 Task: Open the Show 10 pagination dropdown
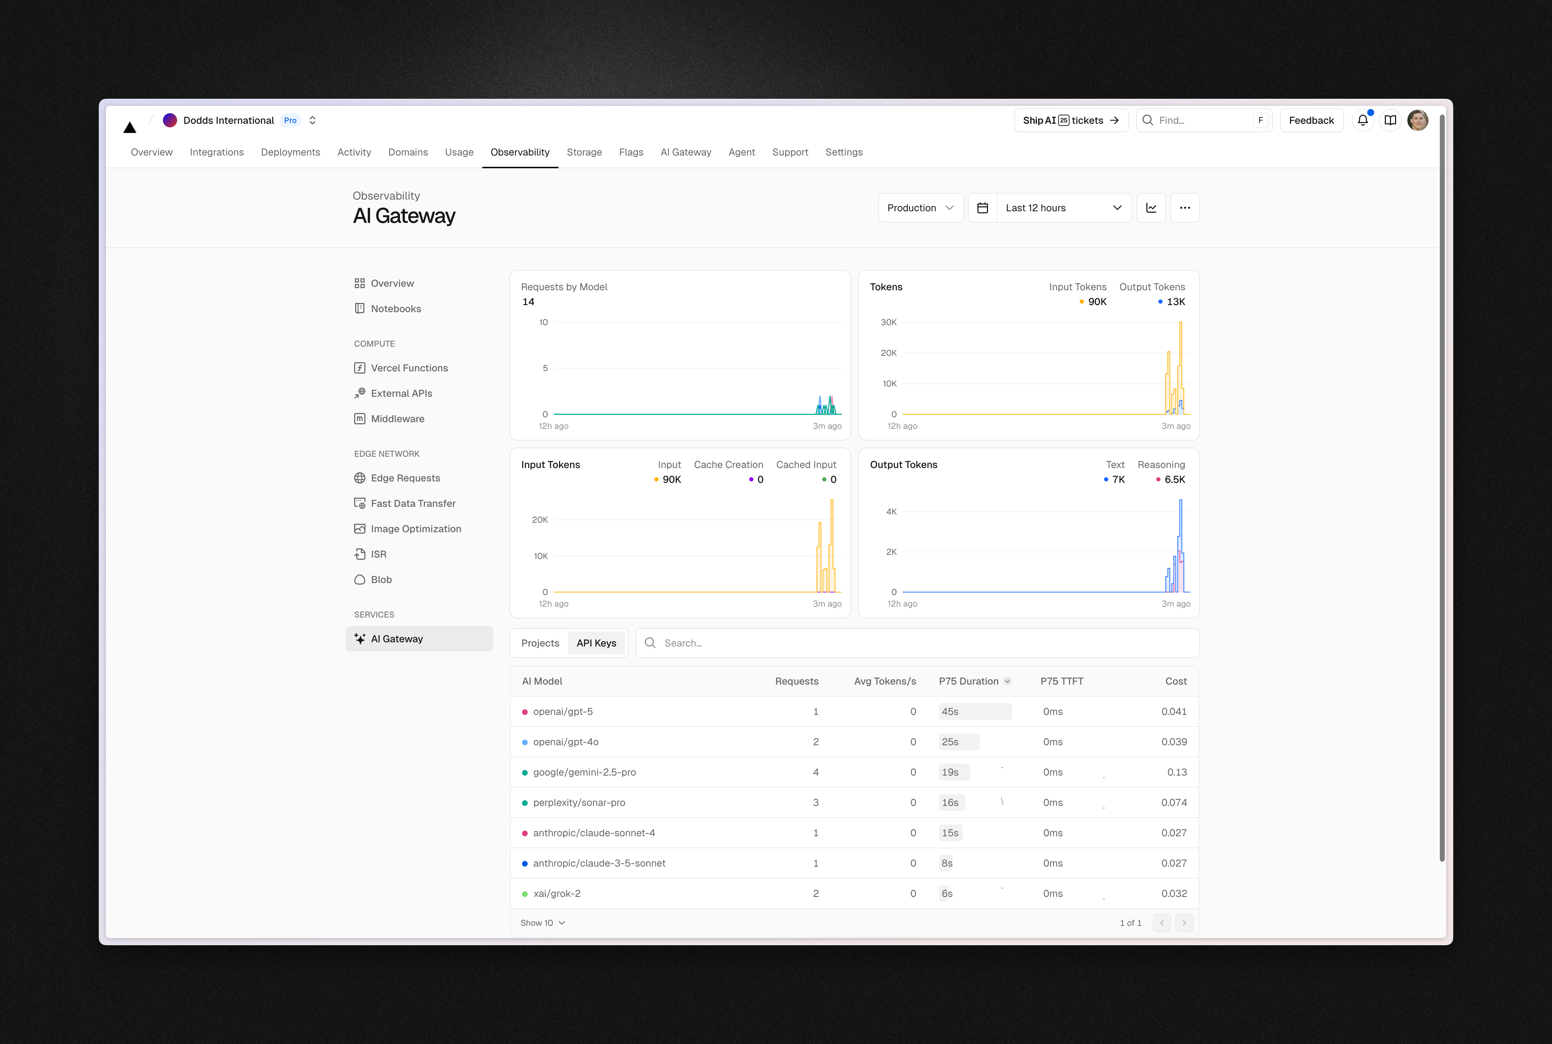(x=542, y=923)
